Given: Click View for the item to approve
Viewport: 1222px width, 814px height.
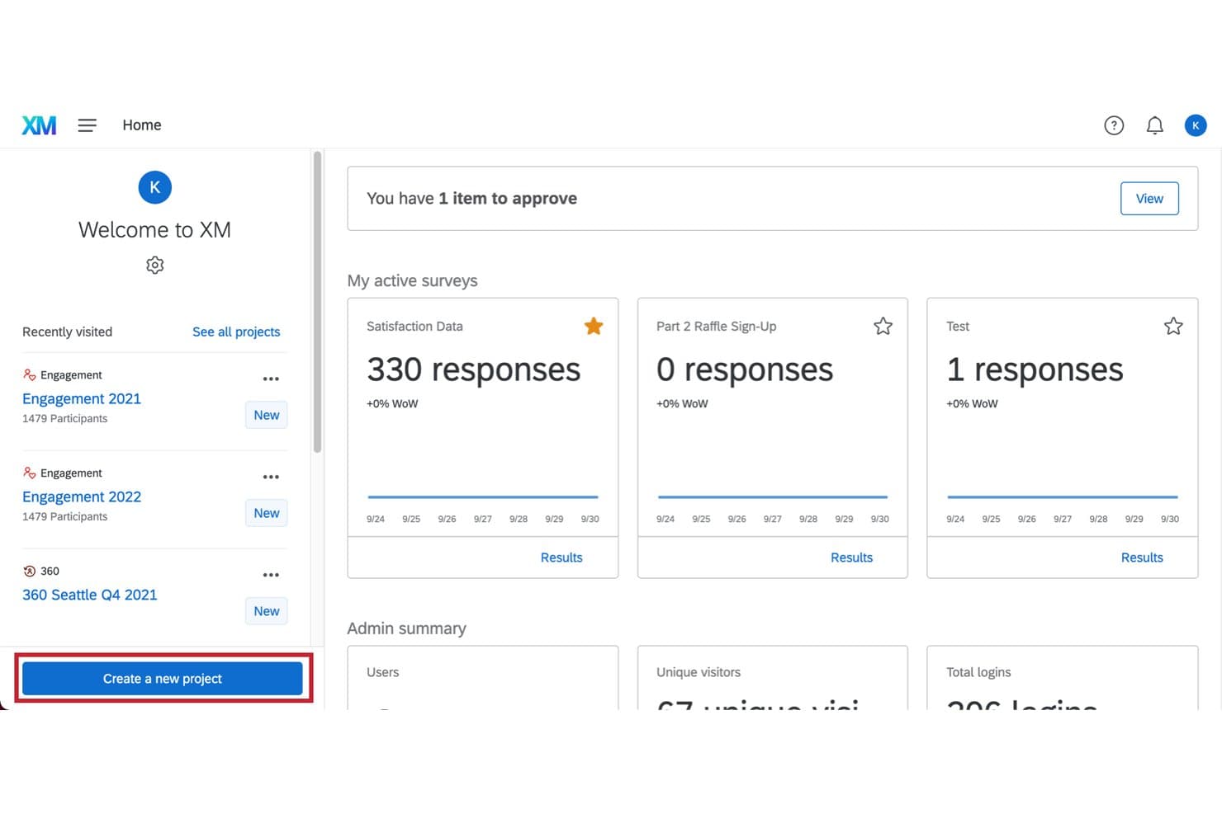Looking at the screenshot, I should [1149, 199].
